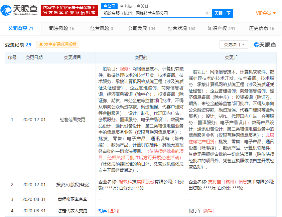This screenshot has width=282, height=217.
Task: Open the 经营风险 0 tab
Action: (102, 28)
